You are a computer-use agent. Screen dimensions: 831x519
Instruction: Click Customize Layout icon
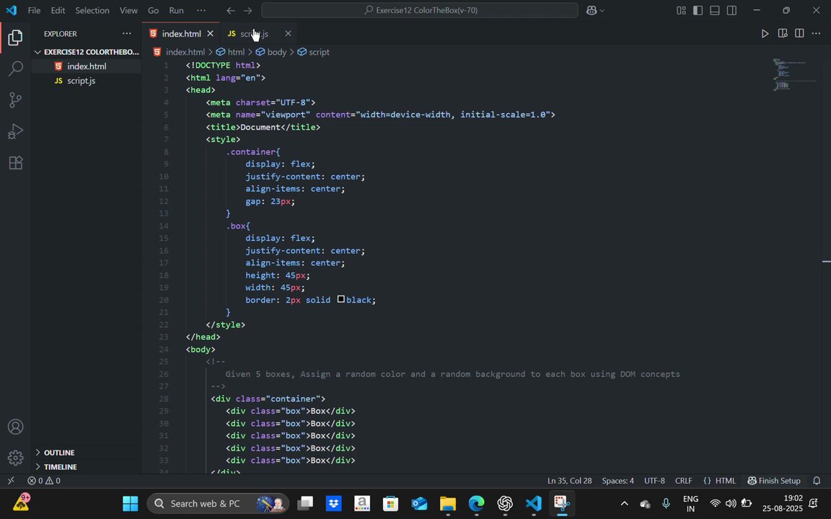(681, 10)
